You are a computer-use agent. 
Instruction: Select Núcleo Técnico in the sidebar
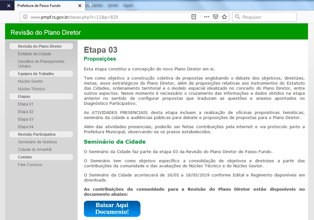(31, 89)
